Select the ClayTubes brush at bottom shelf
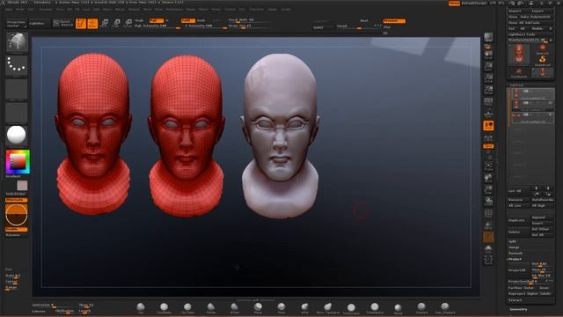This screenshot has width=563, height=317. 187,307
